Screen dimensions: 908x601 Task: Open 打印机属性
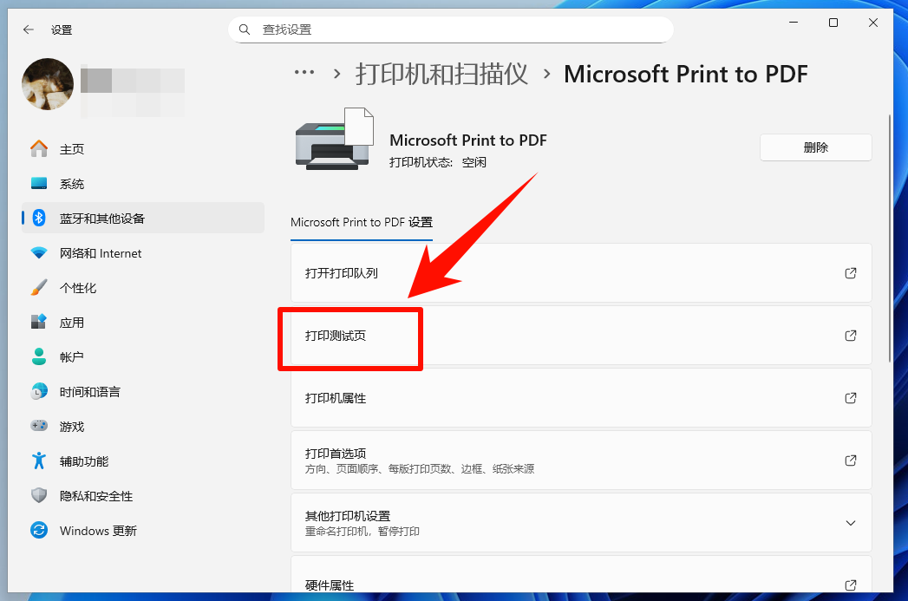click(581, 398)
